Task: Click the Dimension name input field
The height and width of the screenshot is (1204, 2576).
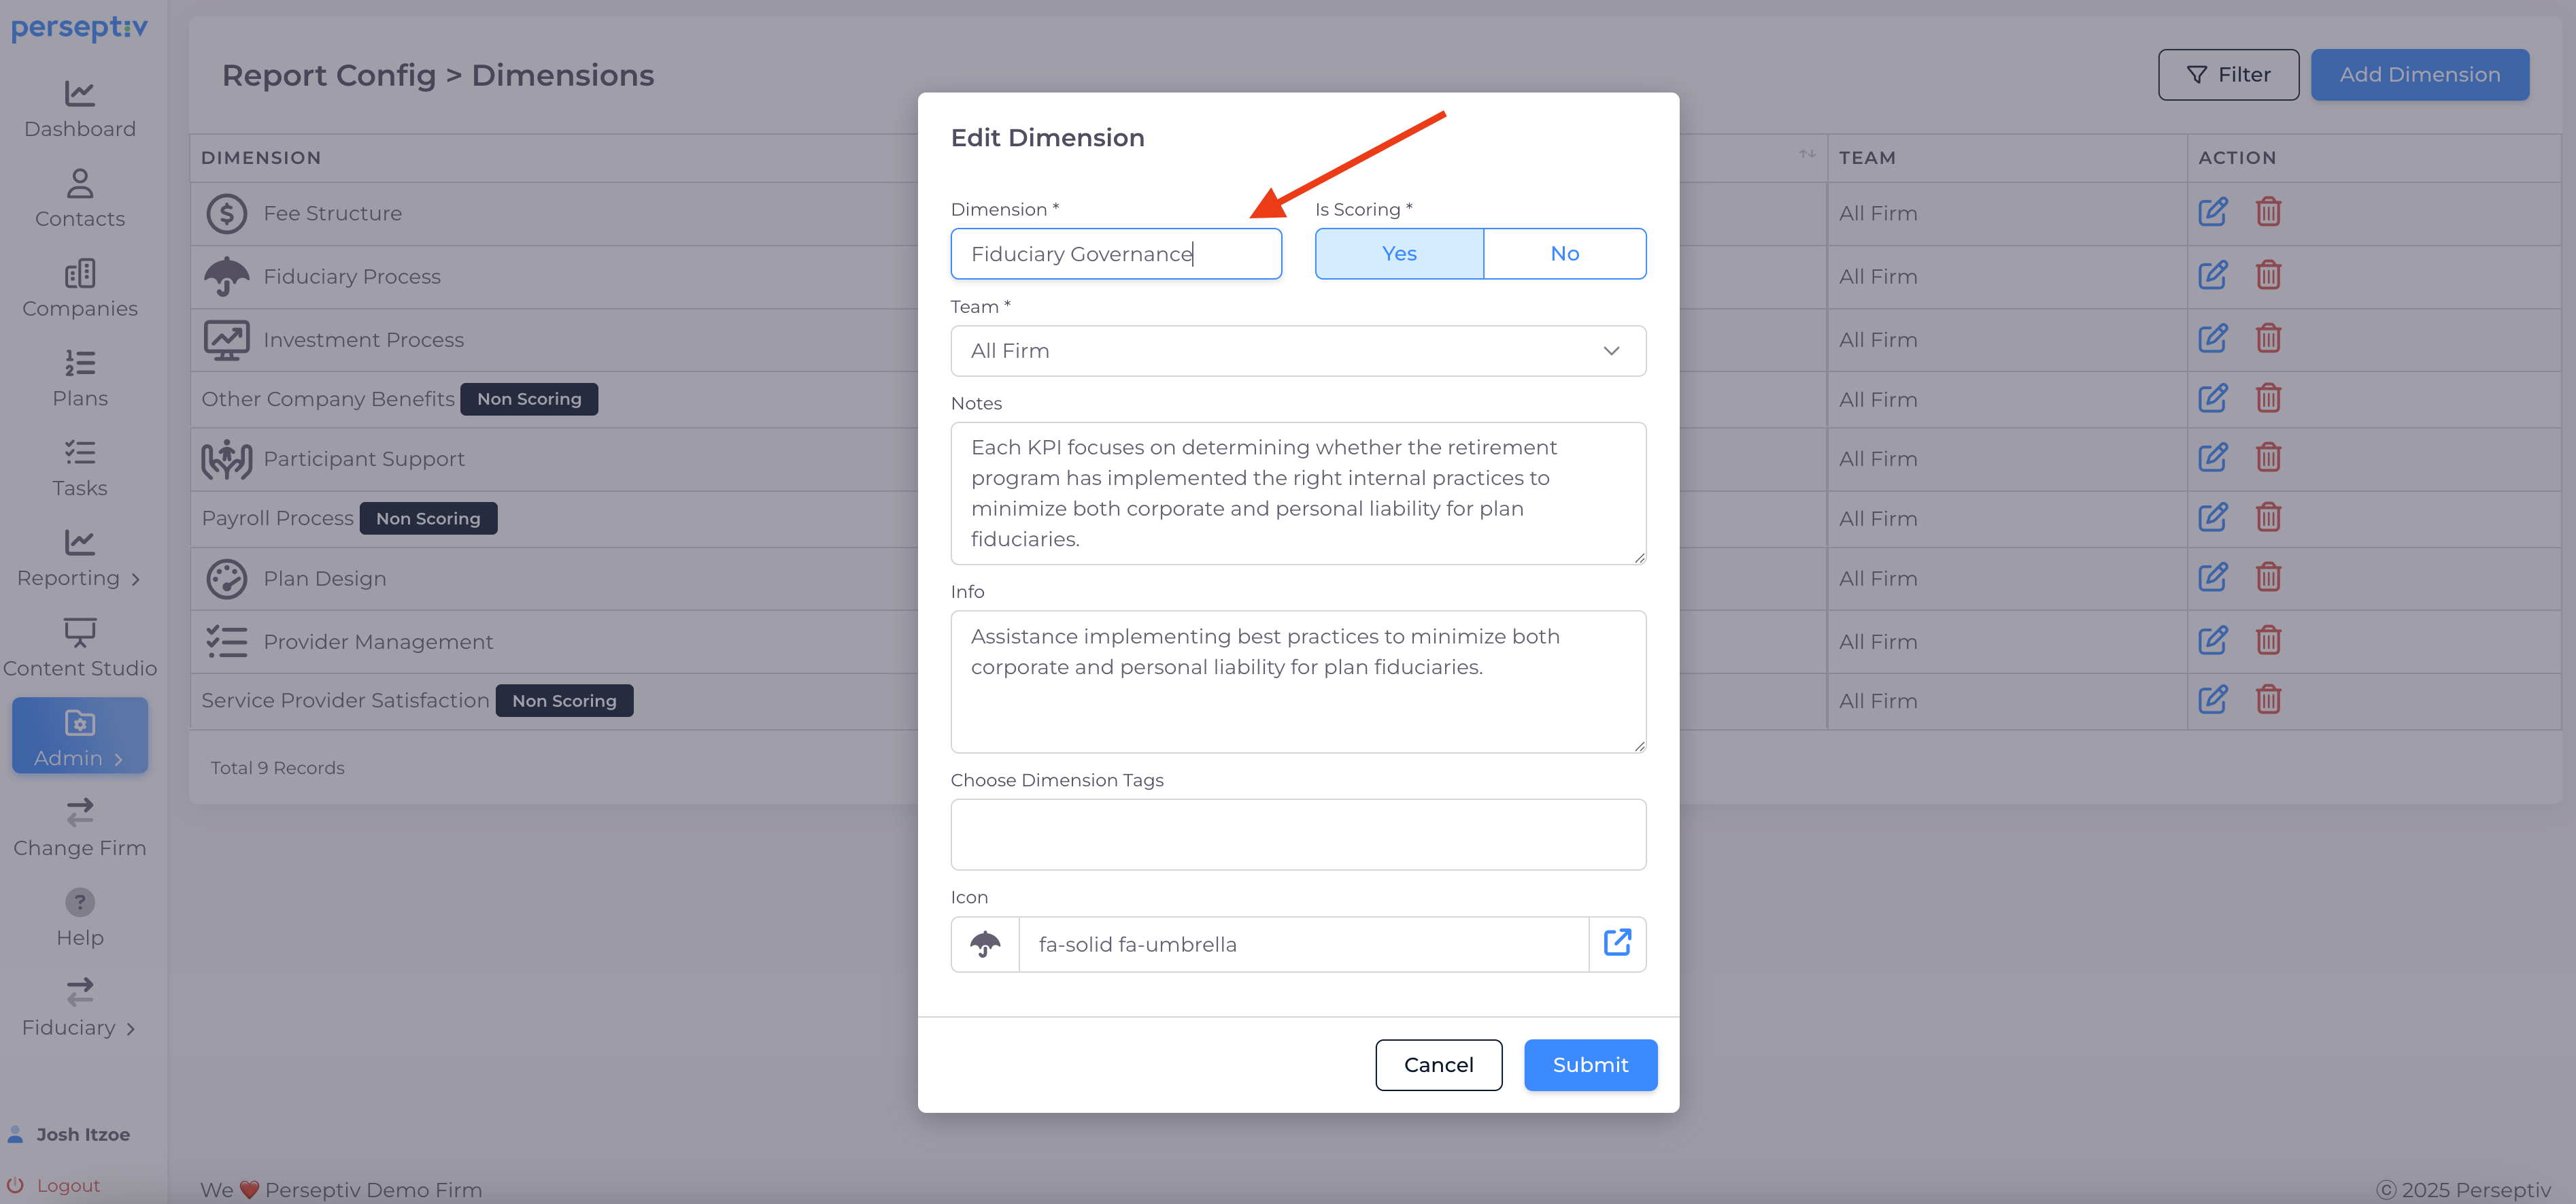Action: click(x=1115, y=254)
